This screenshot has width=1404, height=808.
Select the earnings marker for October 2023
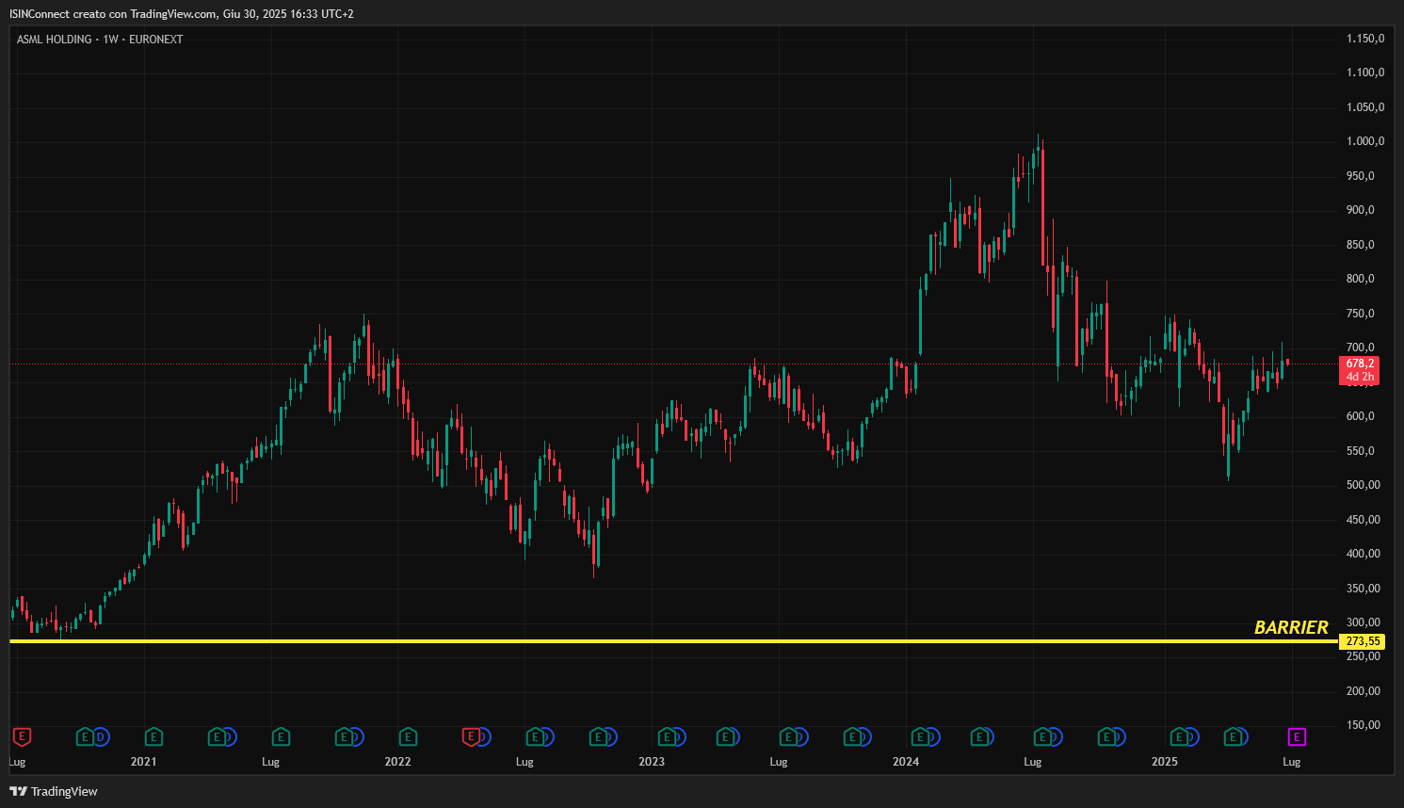(852, 736)
